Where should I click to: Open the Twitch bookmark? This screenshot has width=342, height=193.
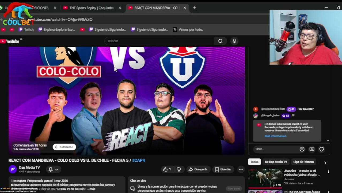pyautogui.click(x=26, y=29)
